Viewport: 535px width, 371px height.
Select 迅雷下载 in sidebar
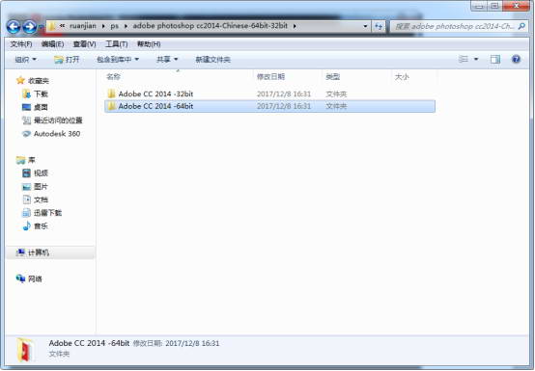[47, 213]
